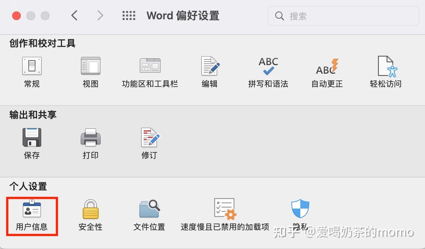Click the 速度慢且已禁用的加载项 text label
Screen dimensions: 425x249
coord(225,227)
